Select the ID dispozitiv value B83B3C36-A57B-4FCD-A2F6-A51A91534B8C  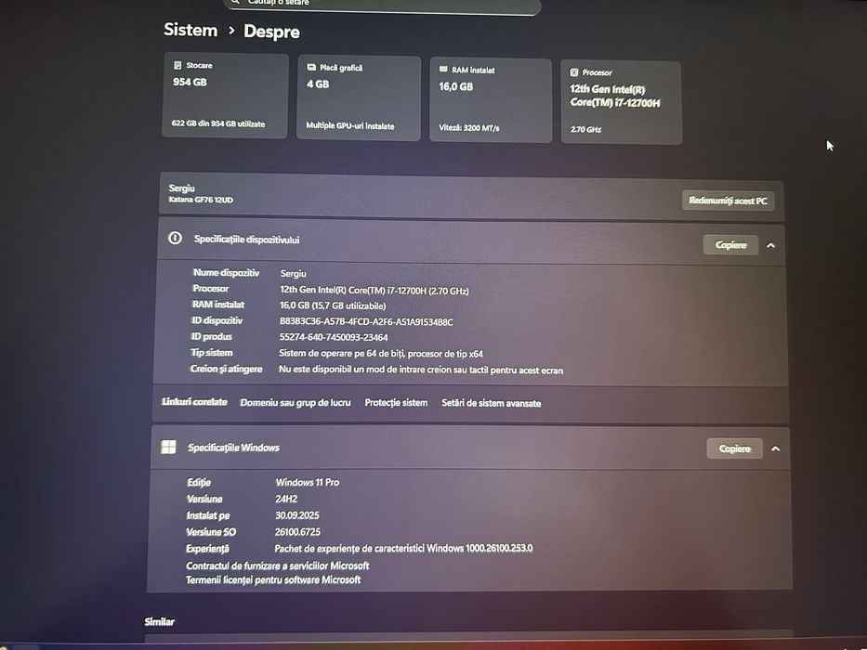pyautogui.click(x=366, y=321)
